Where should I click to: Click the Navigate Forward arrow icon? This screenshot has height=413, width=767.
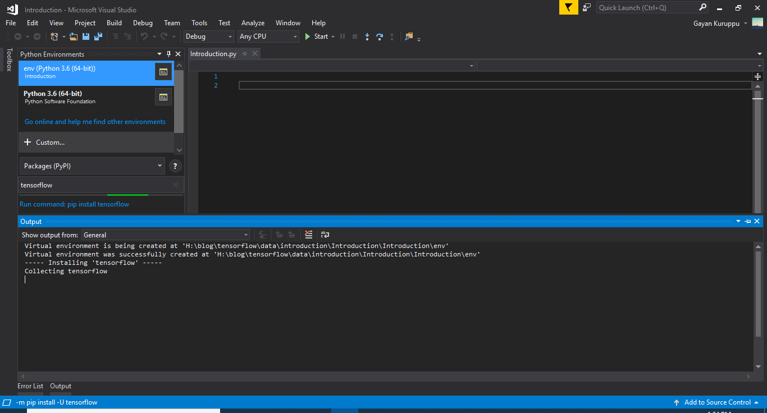(x=37, y=36)
